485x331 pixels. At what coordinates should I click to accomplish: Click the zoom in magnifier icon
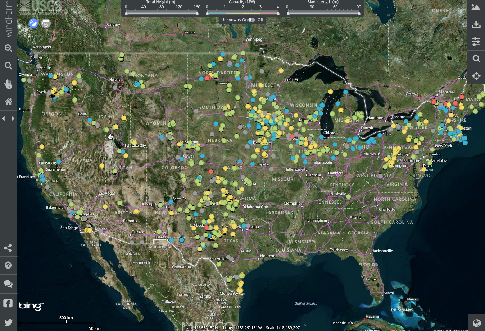(x=8, y=48)
